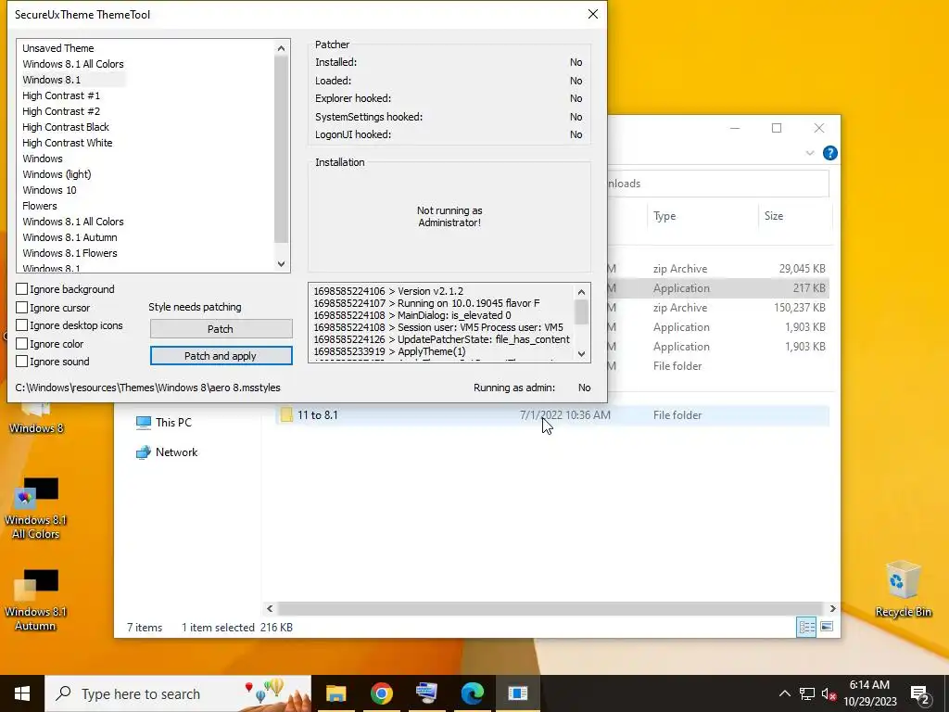Enable the Ignore background checkbox
Screen dimensions: 949x712
pyautogui.click(x=22, y=289)
